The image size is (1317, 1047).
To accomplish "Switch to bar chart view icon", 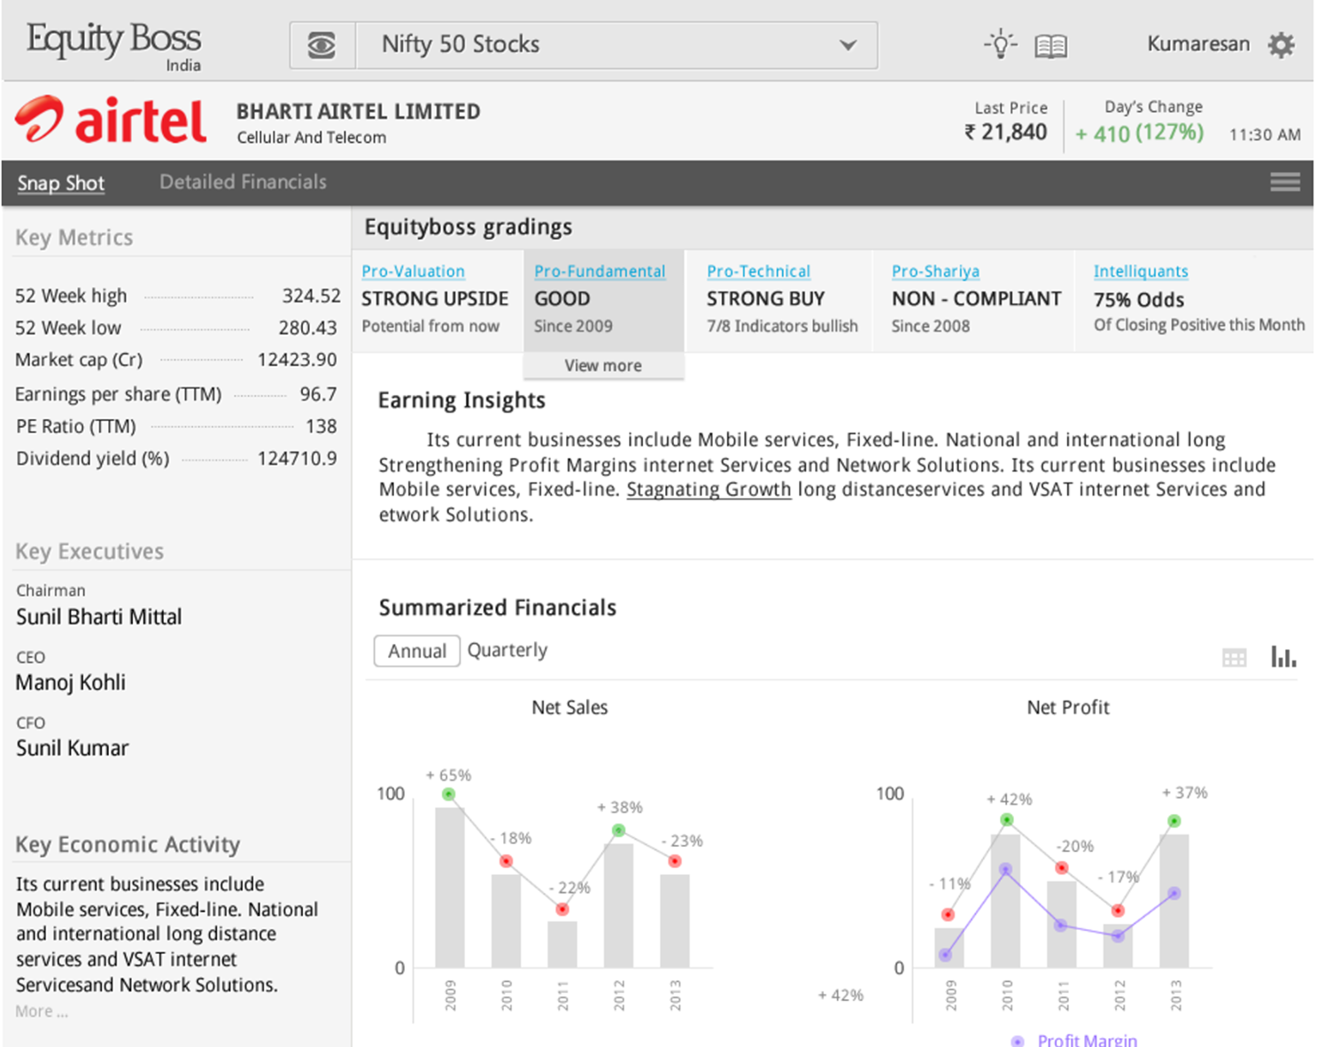I will coord(1283,656).
